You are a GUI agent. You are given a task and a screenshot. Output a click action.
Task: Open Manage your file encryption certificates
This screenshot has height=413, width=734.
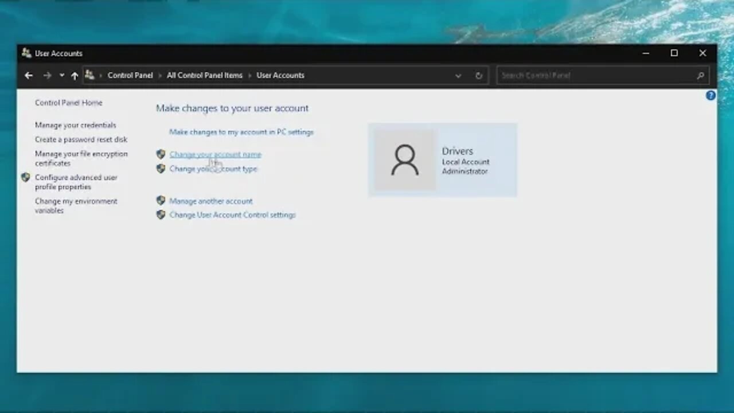click(x=81, y=158)
